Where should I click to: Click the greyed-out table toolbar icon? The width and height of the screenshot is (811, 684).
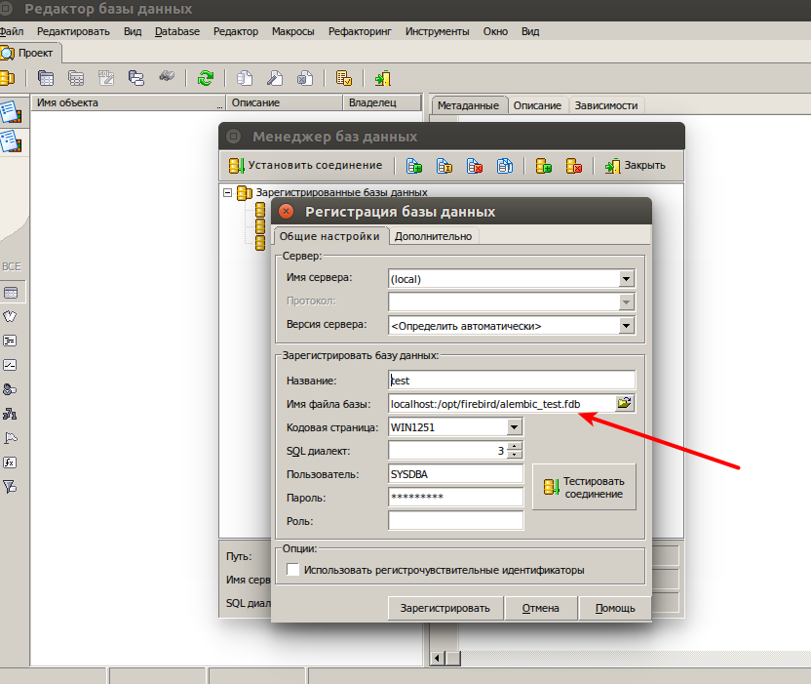76,78
